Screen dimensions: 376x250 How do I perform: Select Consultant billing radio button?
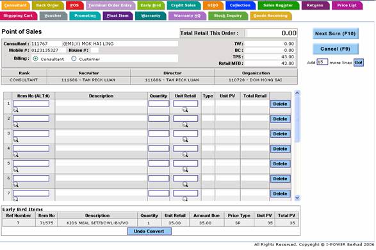pyautogui.click(x=35, y=58)
